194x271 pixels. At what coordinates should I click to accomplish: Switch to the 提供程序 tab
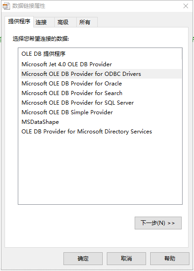click(x=19, y=21)
